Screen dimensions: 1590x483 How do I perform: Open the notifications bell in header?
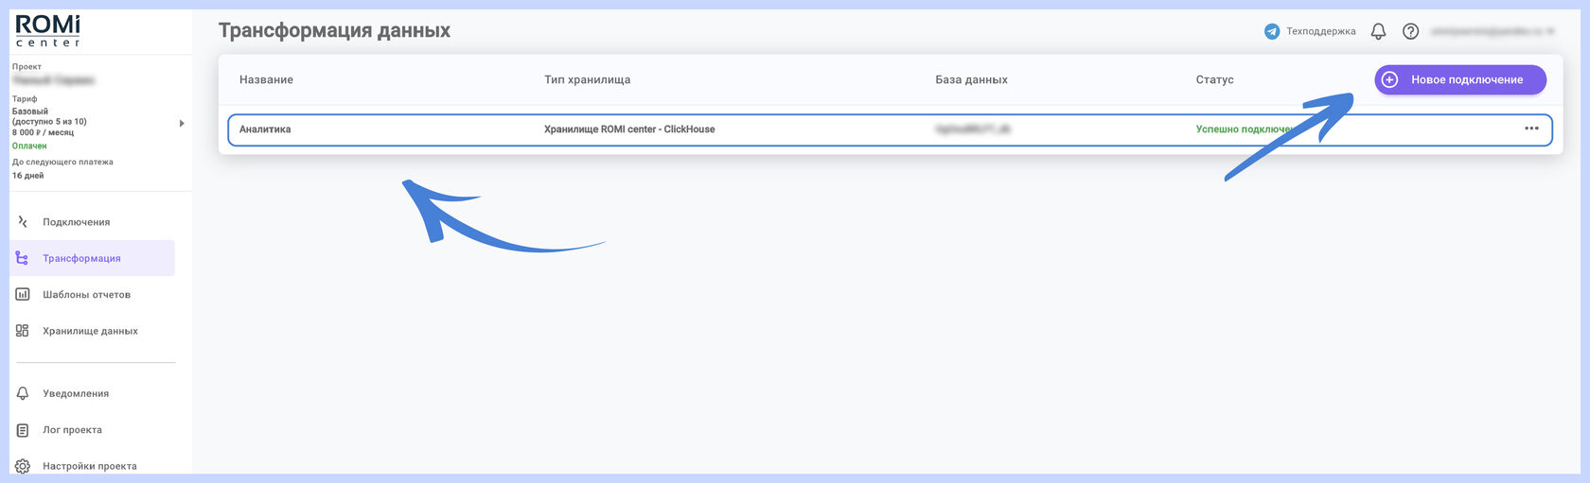pos(1378,31)
